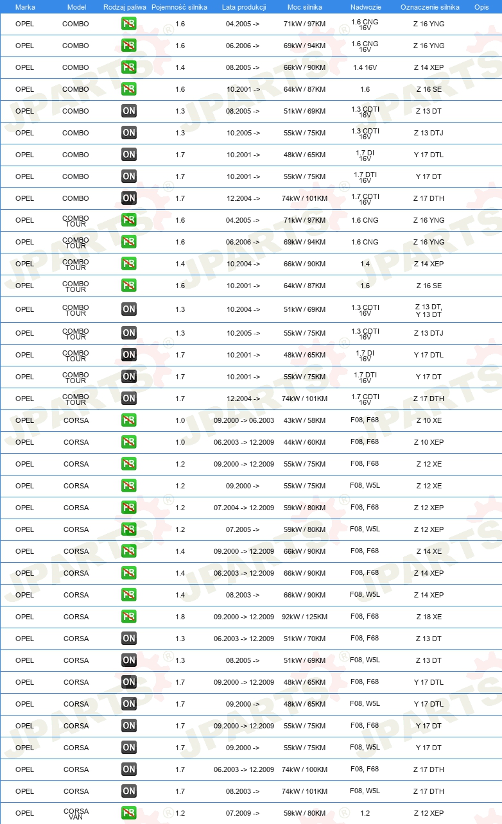Click diesel ON icon in Combo Y 17 DTL row
Viewport: 502px width, 824px height.
[x=129, y=155]
